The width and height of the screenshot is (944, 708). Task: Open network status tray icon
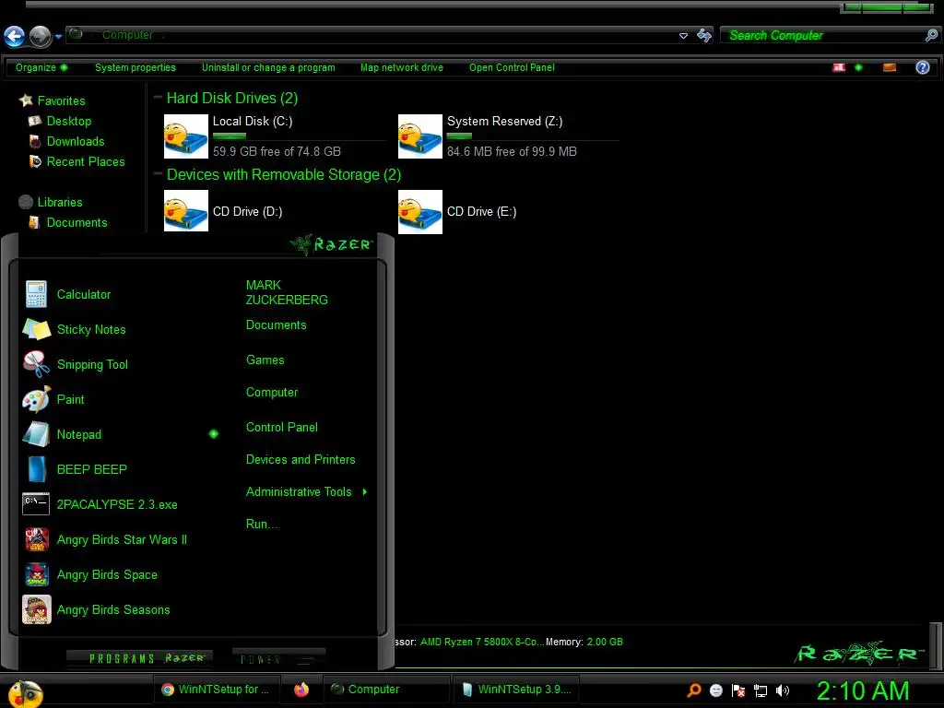[761, 690]
